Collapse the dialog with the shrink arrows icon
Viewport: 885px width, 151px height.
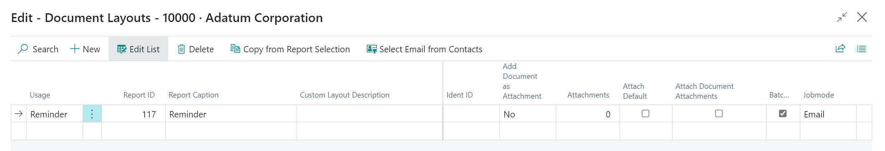coord(842,17)
